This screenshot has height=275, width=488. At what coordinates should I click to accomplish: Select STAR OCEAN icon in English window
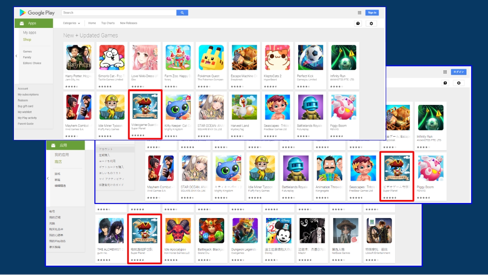[211, 107]
